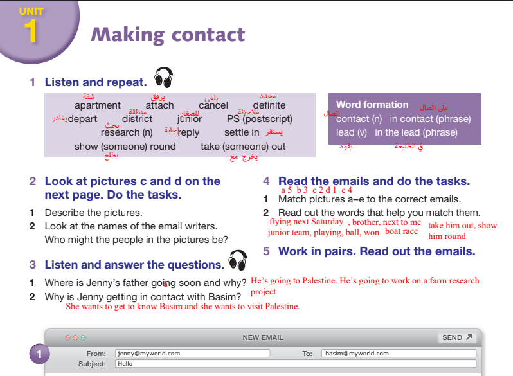Click in contact (phrase) in Word formation box
513x376 pixels.
(x=430, y=119)
